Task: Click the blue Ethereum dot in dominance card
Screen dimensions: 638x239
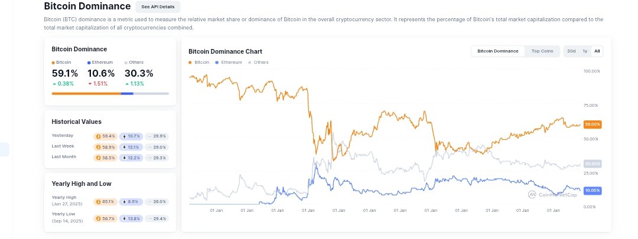Action: (x=89, y=63)
